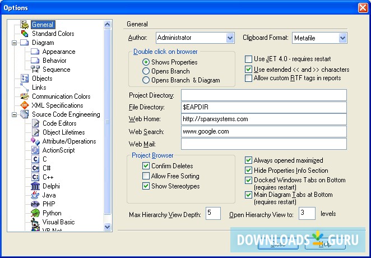Click Max Hierarchy View Depth field
371x258 pixels.
point(213,213)
